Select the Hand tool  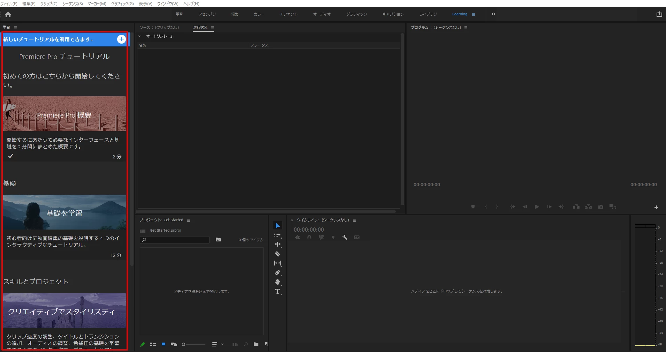click(278, 282)
